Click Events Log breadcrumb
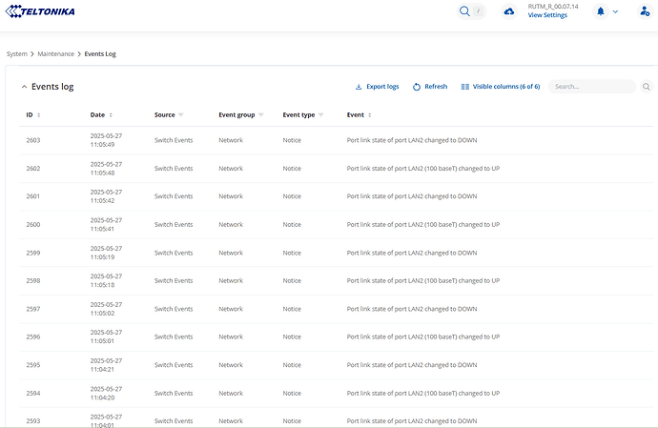 [x=100, y=53]
